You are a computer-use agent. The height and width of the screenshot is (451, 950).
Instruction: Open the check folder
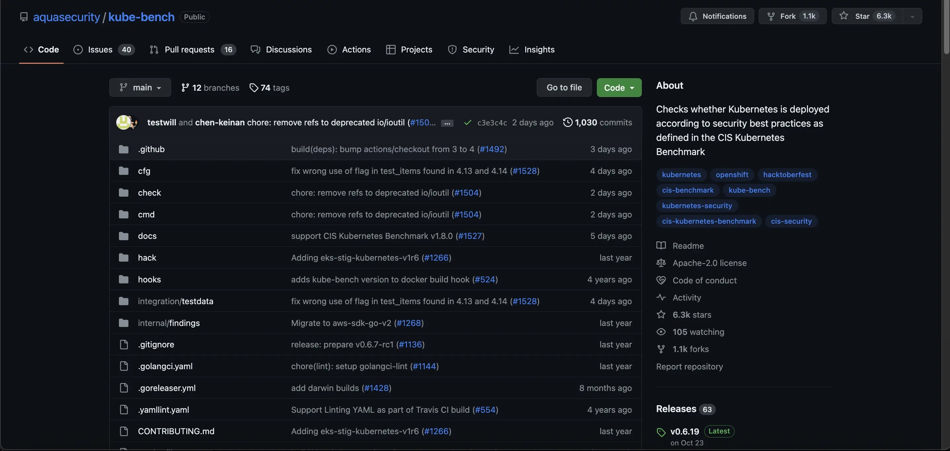click(149, 193)
